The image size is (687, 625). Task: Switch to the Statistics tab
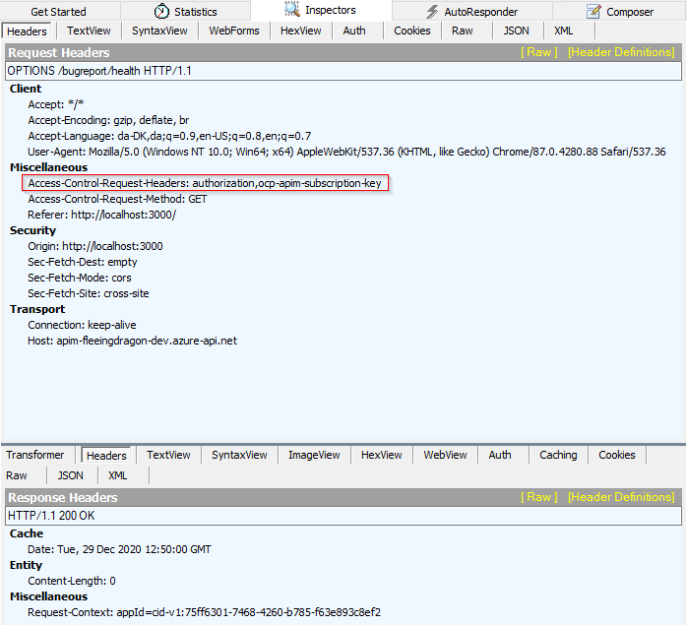pos(186,12)
